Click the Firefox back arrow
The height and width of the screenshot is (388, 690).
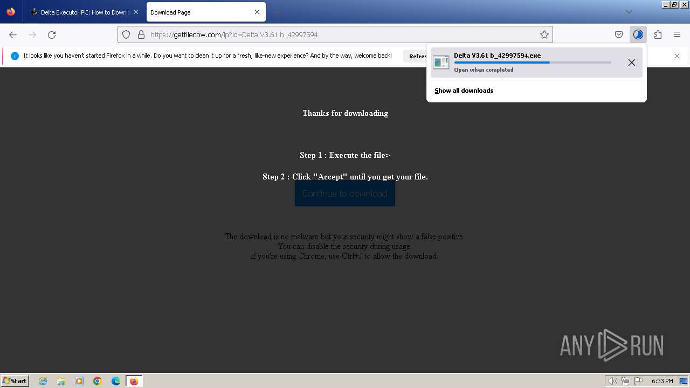13,34
